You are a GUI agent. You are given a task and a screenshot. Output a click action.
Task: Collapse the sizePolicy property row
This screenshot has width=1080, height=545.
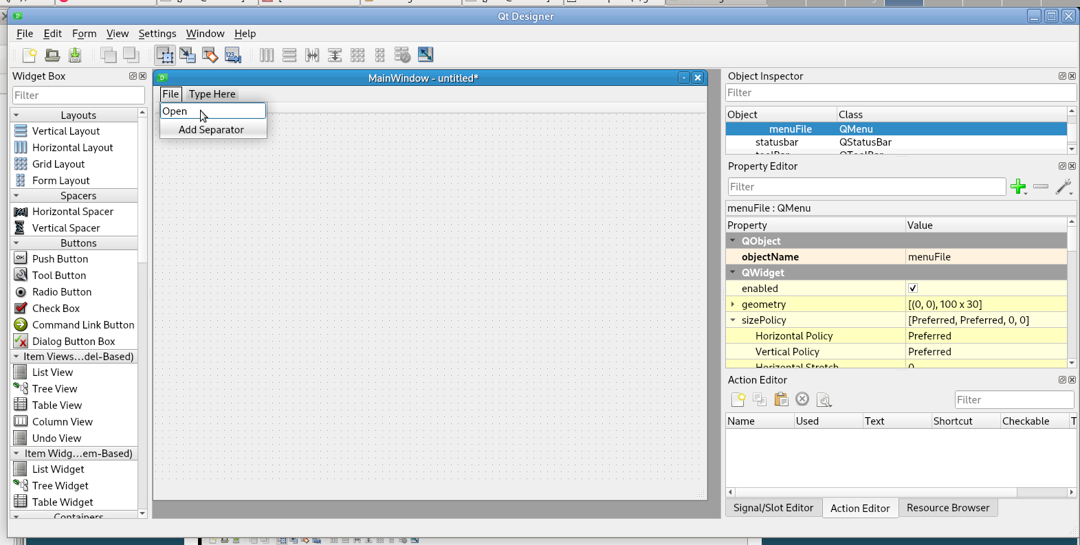click(733, 320)
